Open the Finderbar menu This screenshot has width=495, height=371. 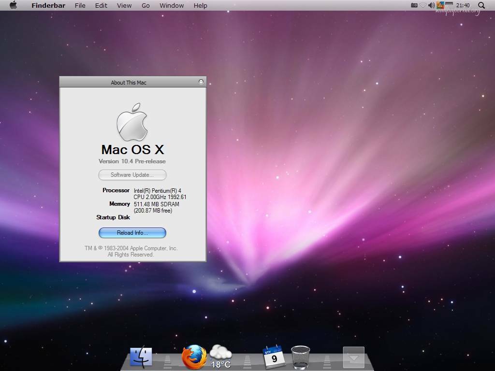pos(48,5)
